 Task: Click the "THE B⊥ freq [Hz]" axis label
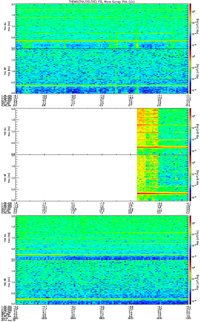coord(6,237)
